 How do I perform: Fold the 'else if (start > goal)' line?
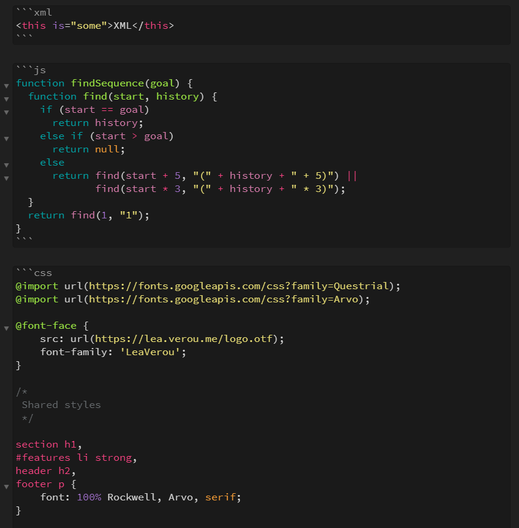click(7, 139)
